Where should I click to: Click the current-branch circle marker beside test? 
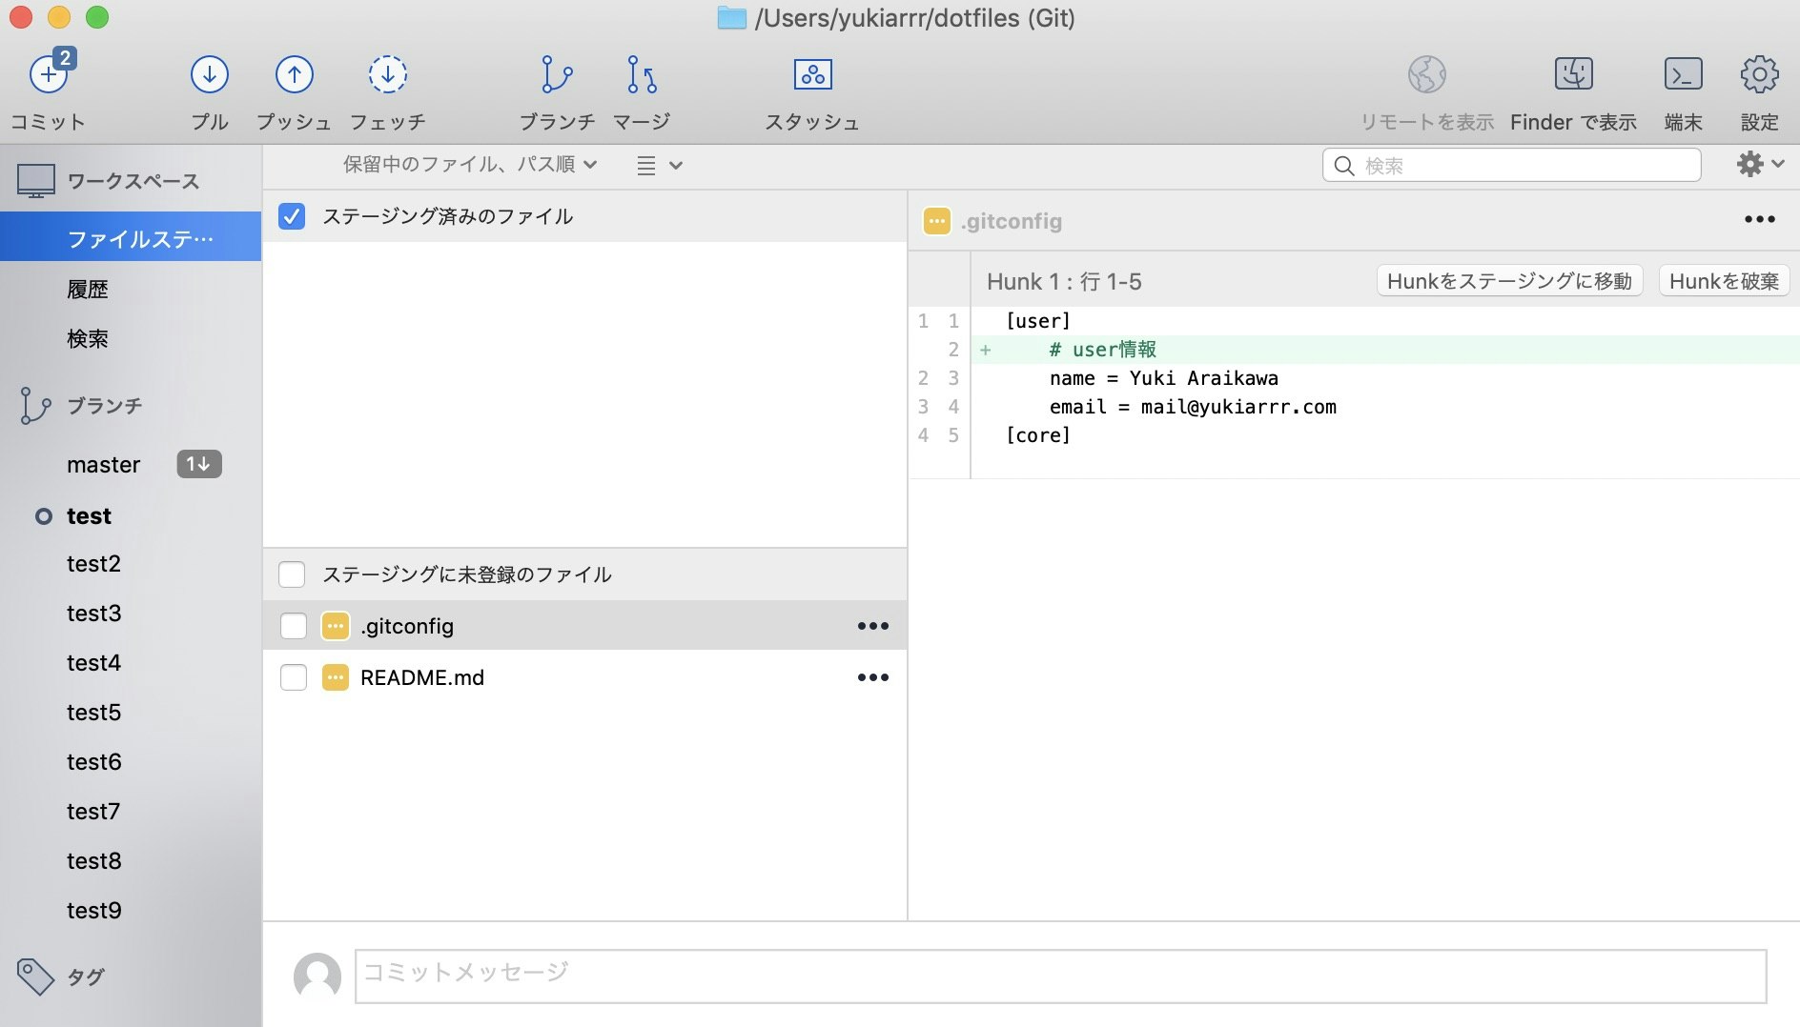pos(44,516)
